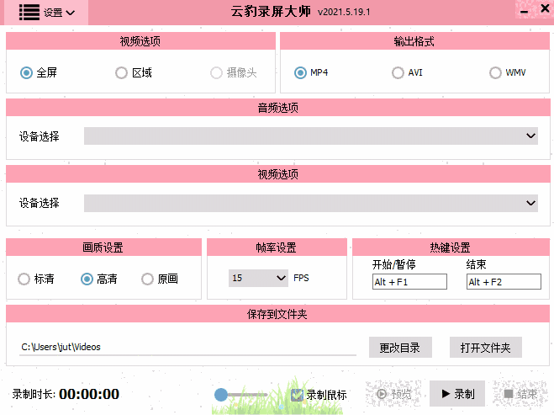Open the 设置 hamburger menu icon
This screenshot has width=554, height=415.
click(29, 12)
